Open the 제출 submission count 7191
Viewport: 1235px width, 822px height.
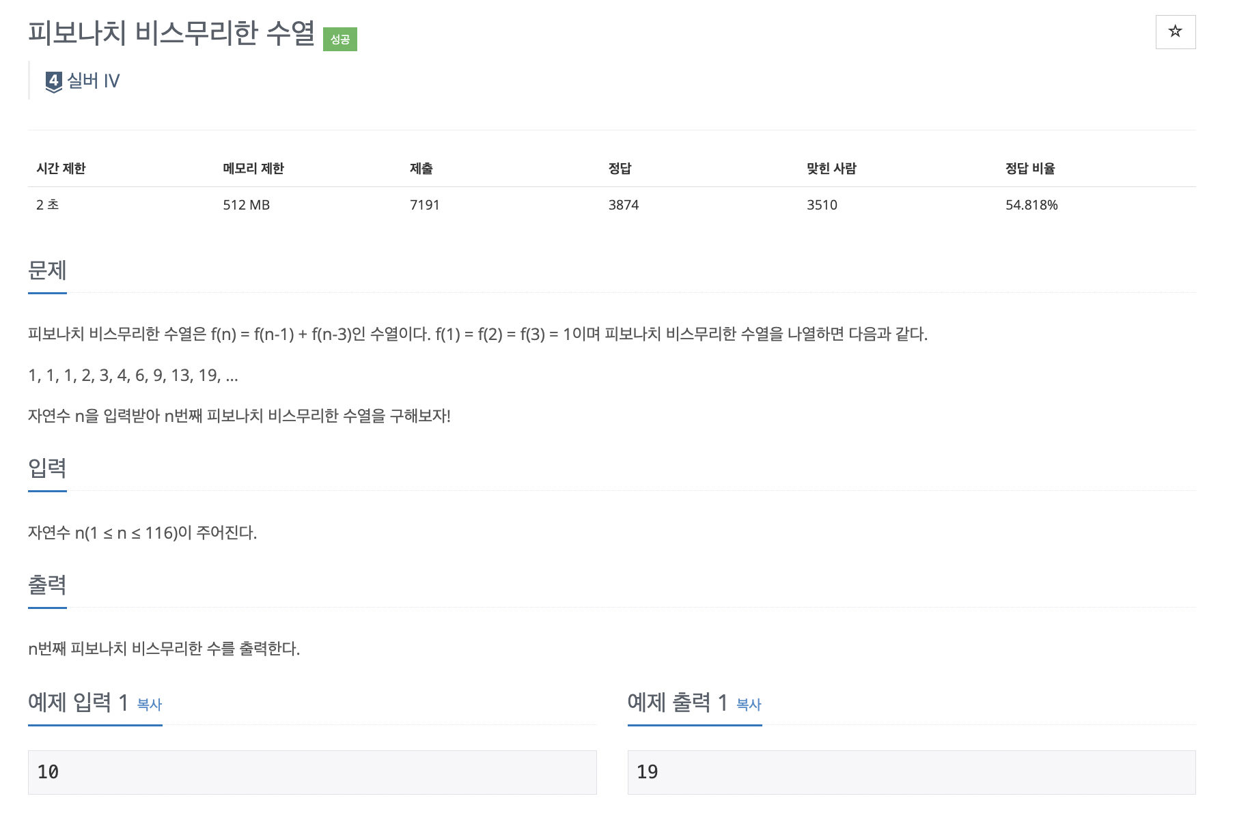coord(424,204)
